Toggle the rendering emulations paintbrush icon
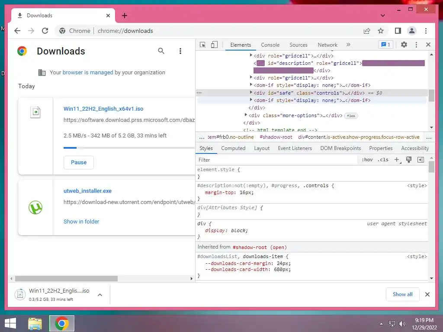443x332 pixels. point(408,160)
